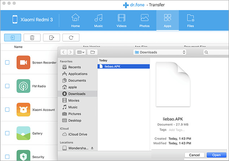Switch to the Apps tab
Viewport: 229px width, 161px height.
(x=167, y=21)
